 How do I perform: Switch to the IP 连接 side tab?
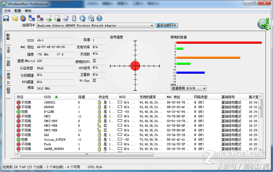pyautogui.click(x=8, y=78)
